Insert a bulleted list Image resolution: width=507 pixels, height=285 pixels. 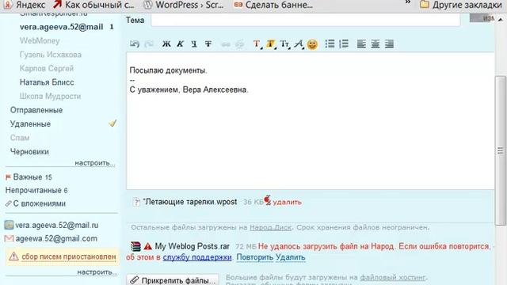(x=330, y=44)
